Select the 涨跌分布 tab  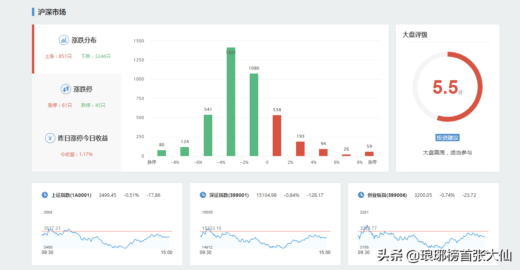point(78,49)
